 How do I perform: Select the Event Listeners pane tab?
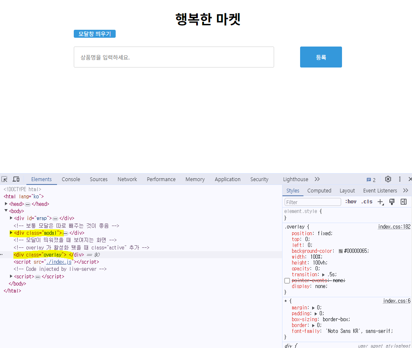(x=380, y=190)
